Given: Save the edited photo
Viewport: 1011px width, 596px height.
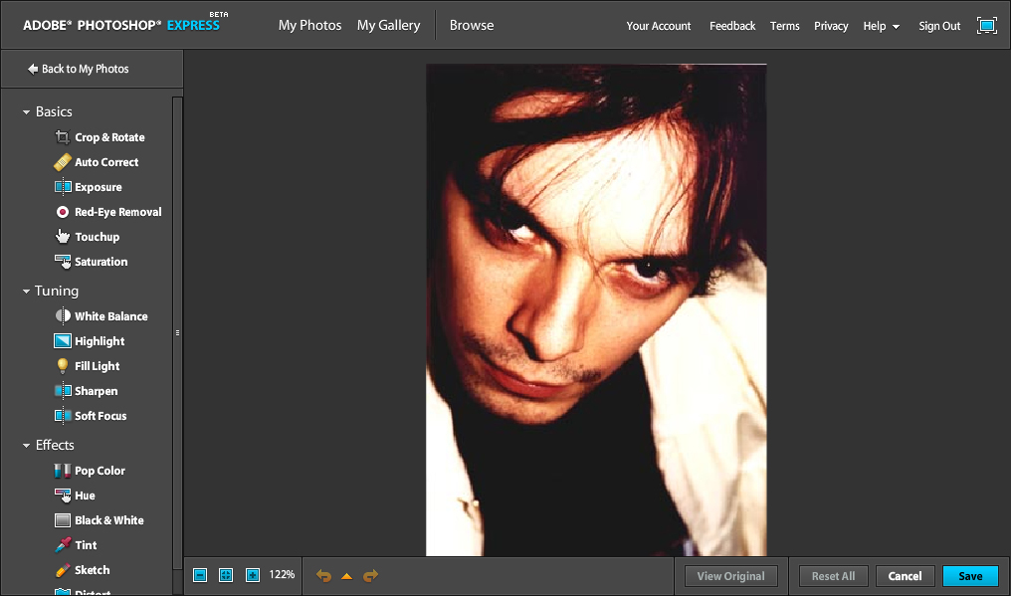Looking at the screenshot, I should (970, 576).
